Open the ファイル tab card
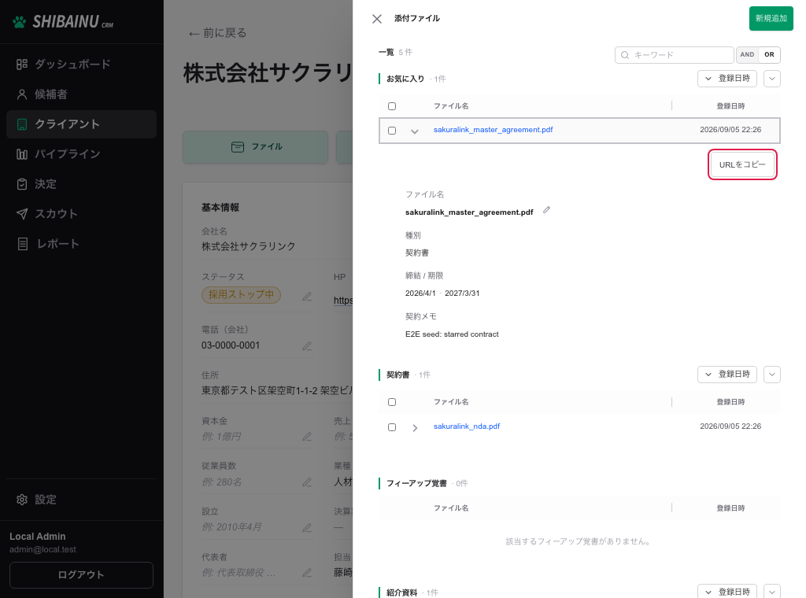The width and height of the screenshot is (806, 598). [256, 147]
